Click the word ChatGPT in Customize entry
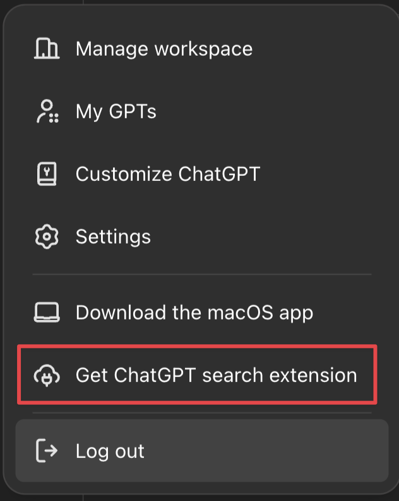This screenshot has height=501, width=399. 219,174
